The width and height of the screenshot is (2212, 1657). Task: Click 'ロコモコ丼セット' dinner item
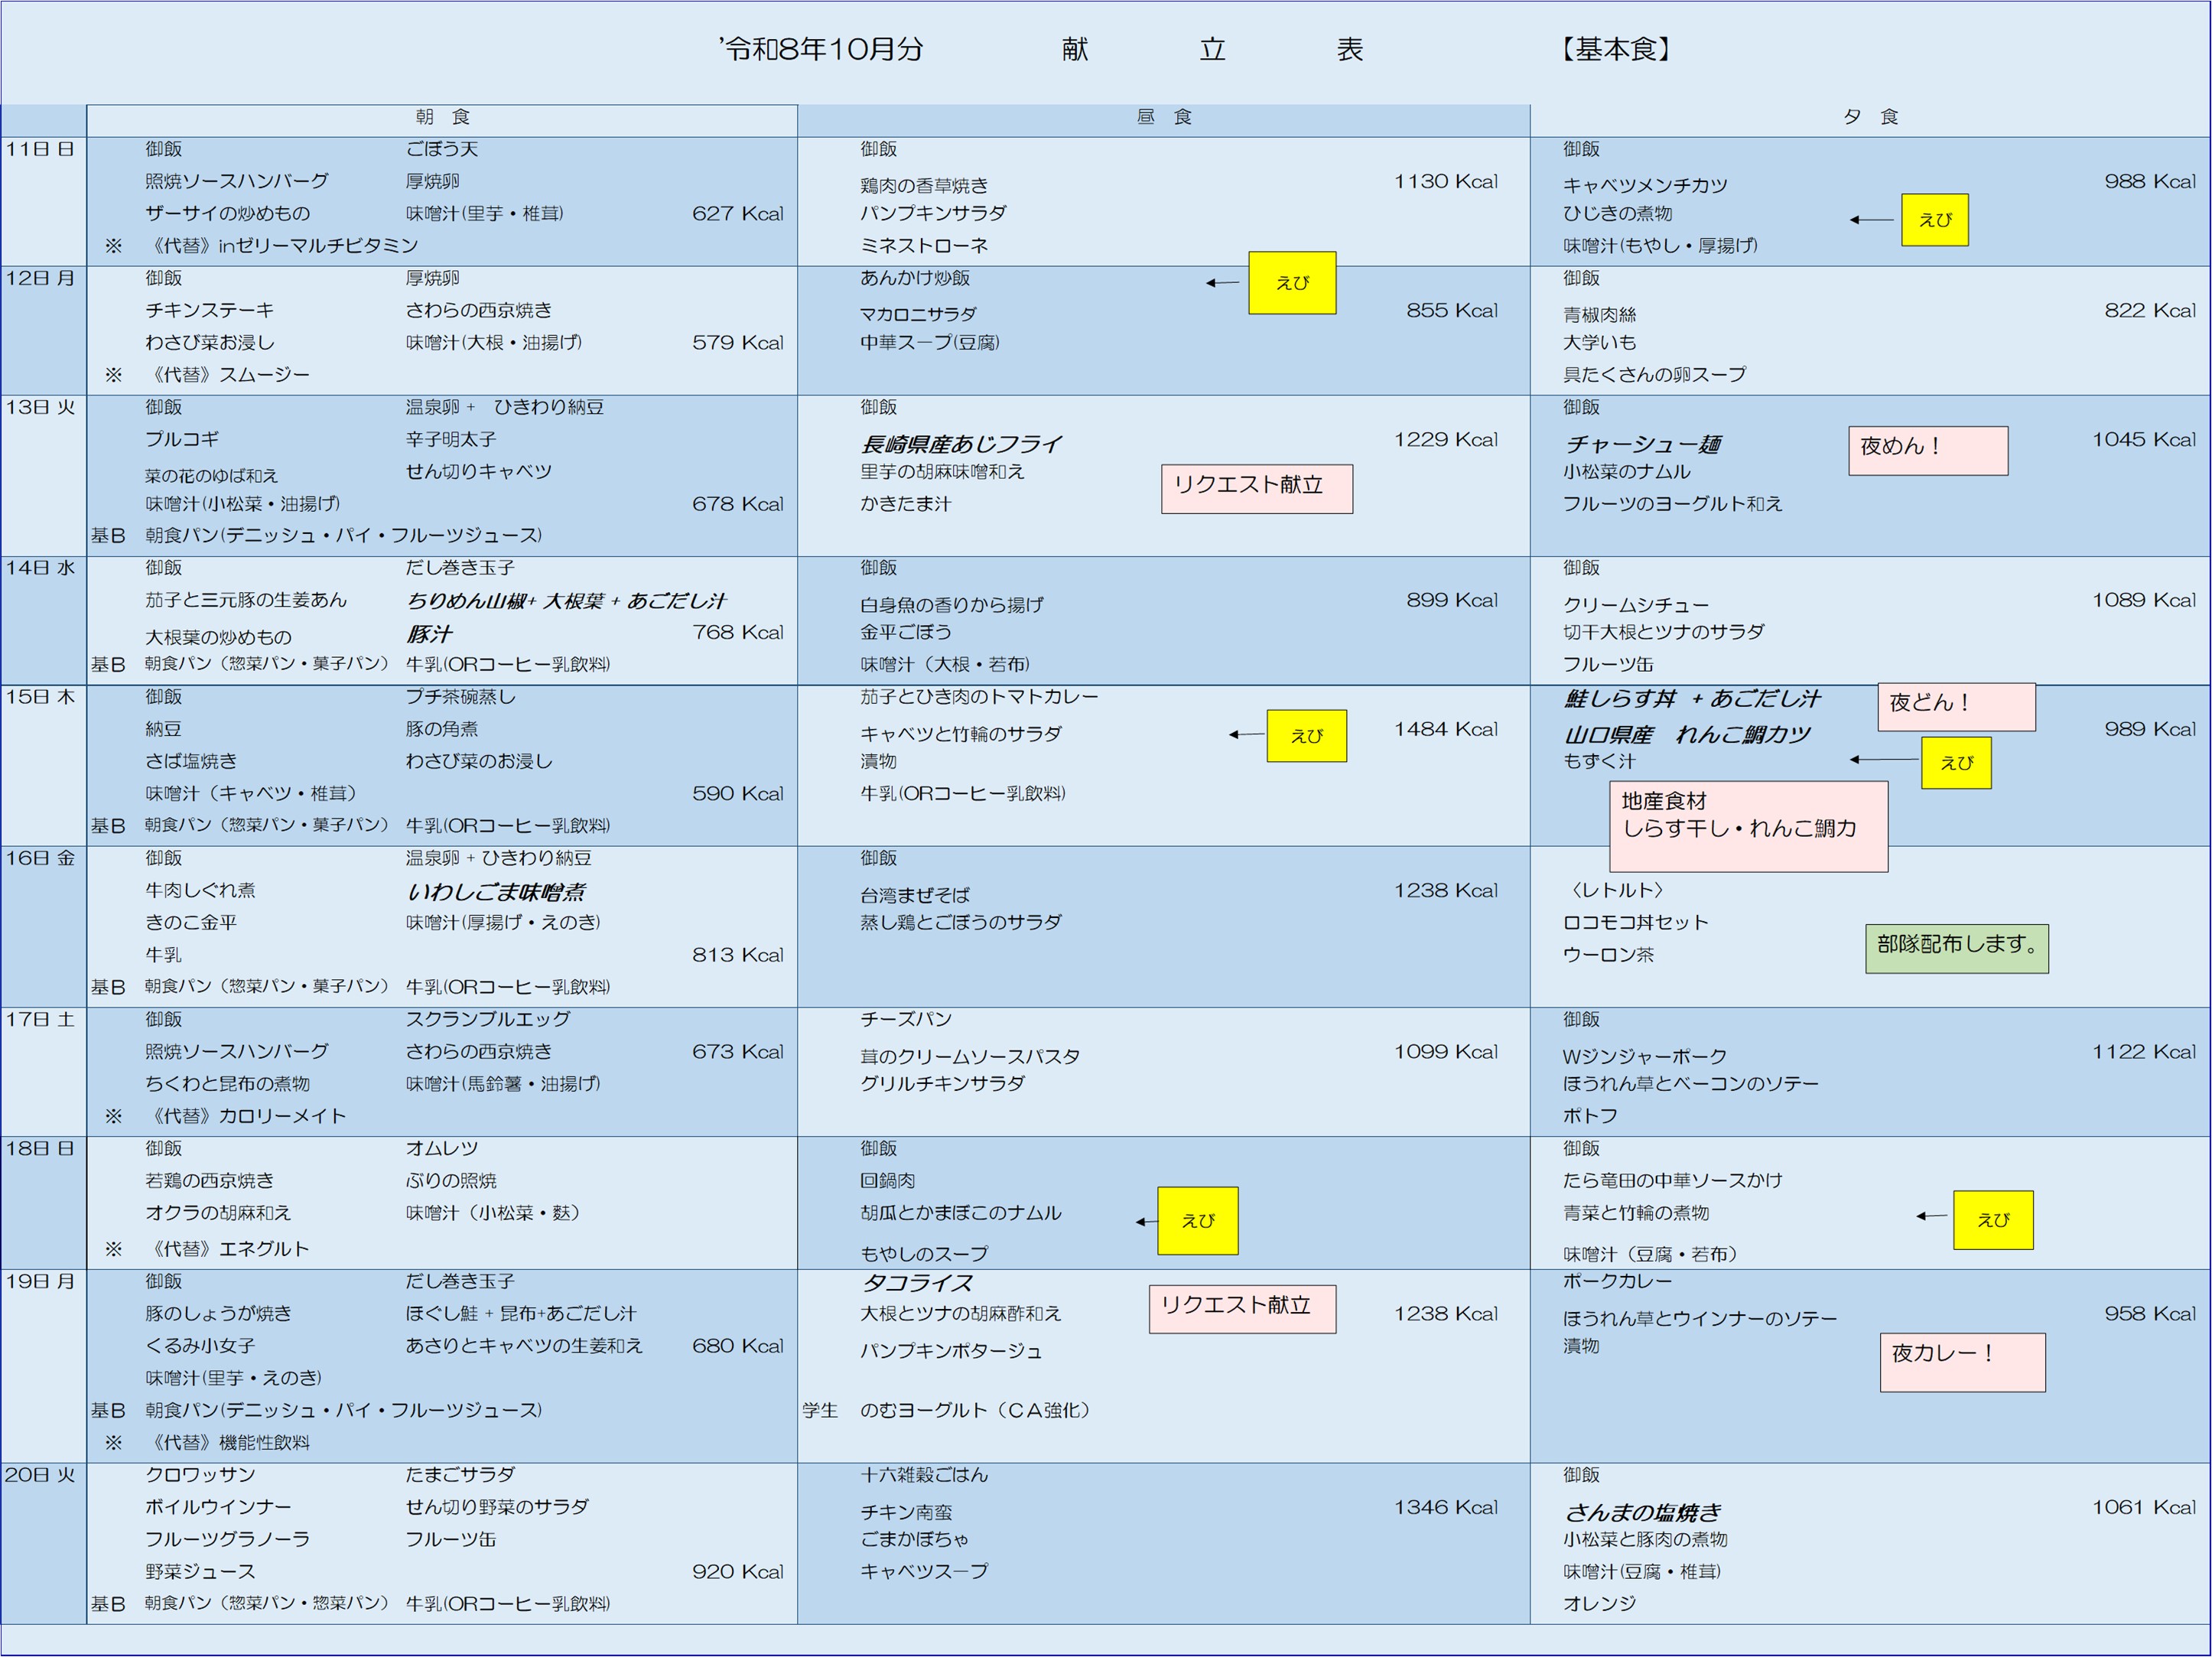(x=1635, y=922)
